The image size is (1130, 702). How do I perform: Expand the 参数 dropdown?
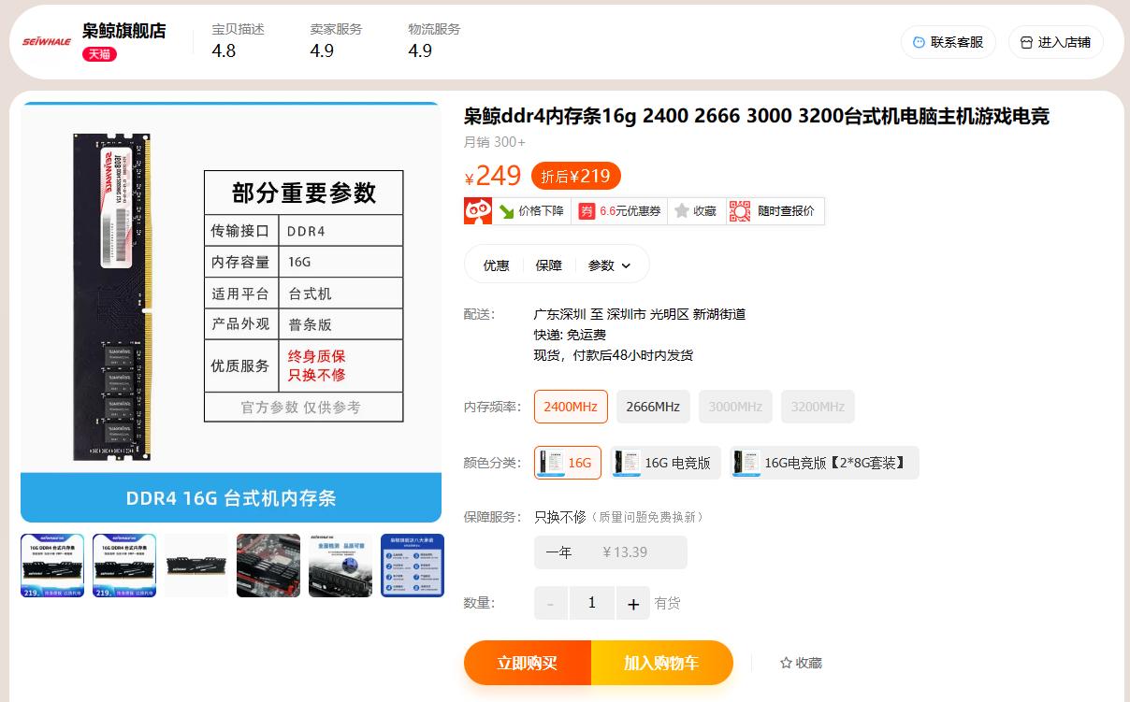608,265
